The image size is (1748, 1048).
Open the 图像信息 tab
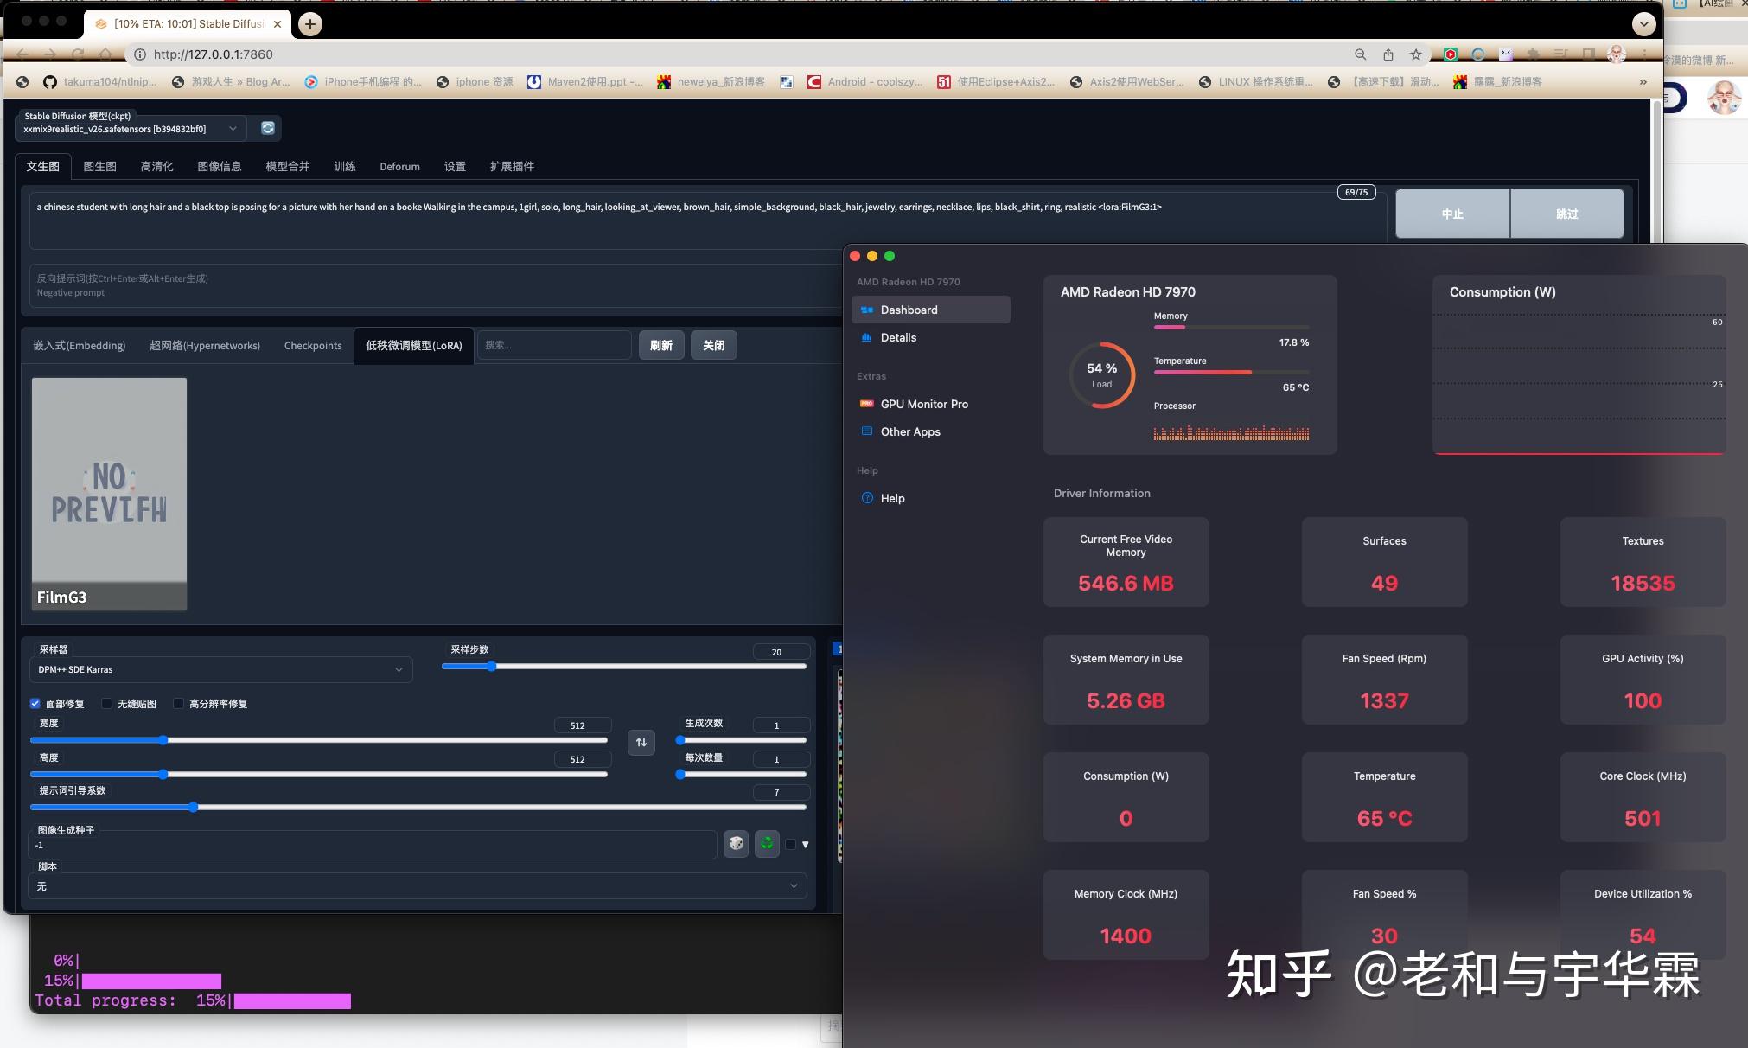point(220,166)
